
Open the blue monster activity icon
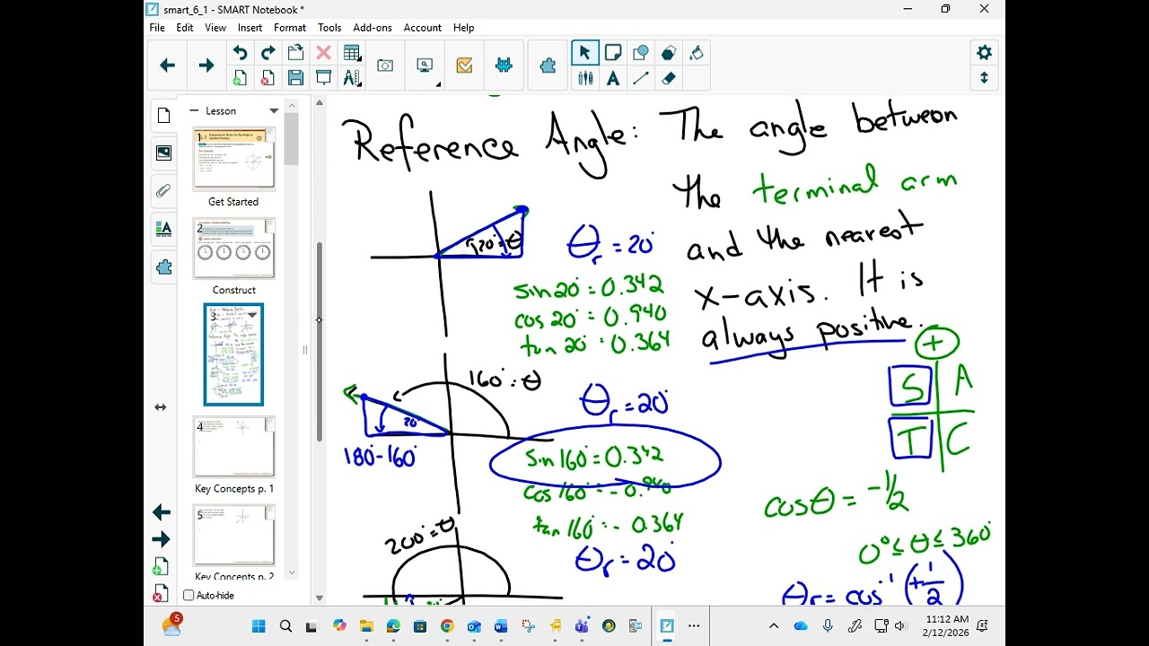click(x=504, y=65)
